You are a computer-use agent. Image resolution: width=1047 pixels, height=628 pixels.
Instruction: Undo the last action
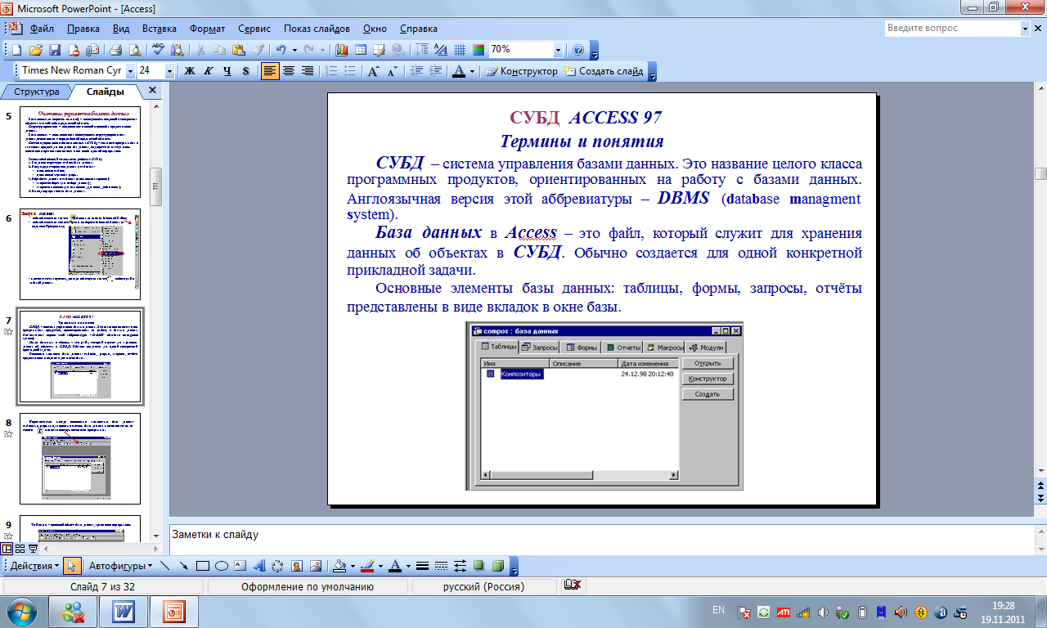281,49
